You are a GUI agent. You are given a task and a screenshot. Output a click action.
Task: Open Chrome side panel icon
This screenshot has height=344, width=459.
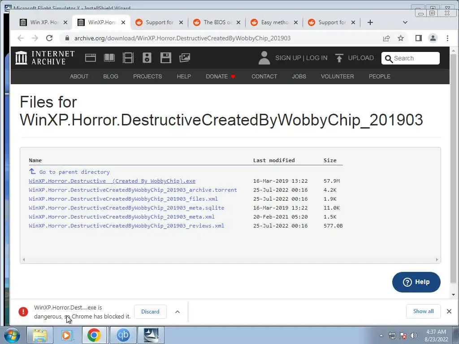419,38
